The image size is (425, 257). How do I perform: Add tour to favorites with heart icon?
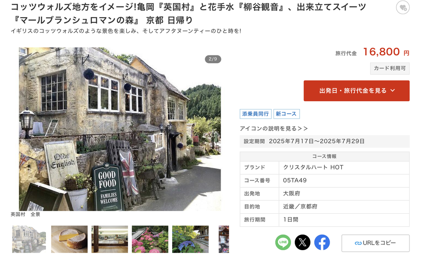[x=403, y=8]
